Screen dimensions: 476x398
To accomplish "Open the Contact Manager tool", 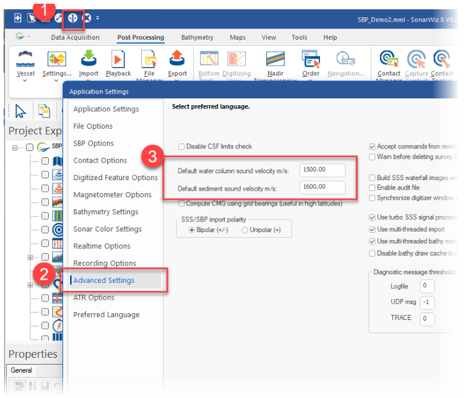I will click(389, 60).
